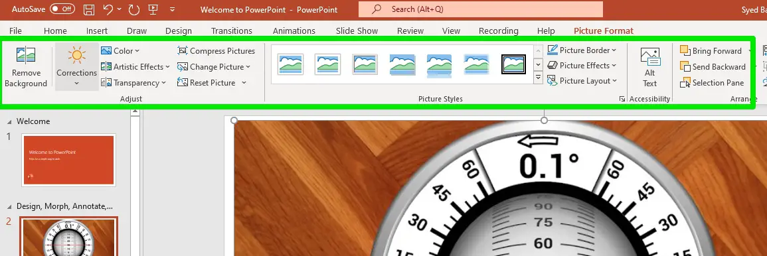Open the Picture Layout dropdown
This screenshot has width=767, height=256.
[x=582, y=81]
